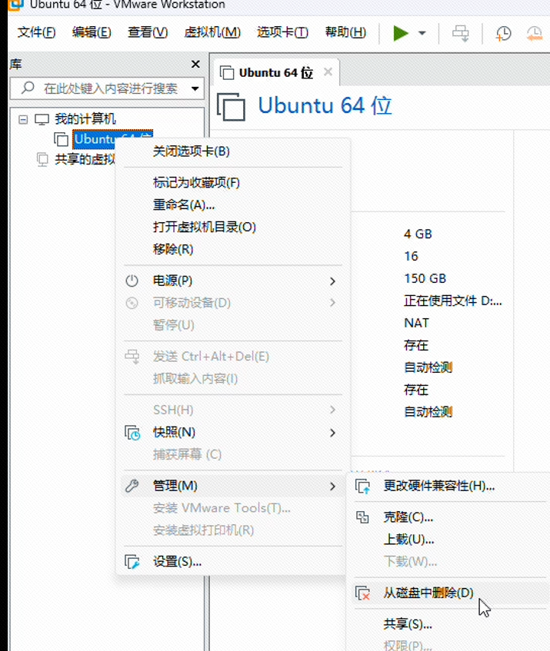This screenshot has width=550, height=651.
Task: Click the 正在使用文件 D:... value
Action: tap(453, 301)
